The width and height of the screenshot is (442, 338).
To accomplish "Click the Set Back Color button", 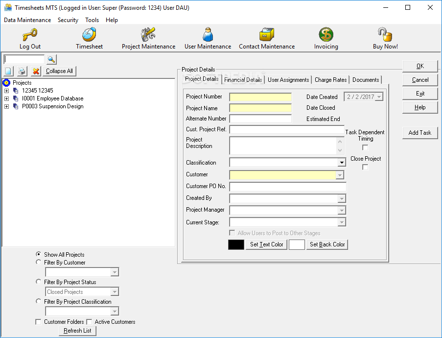I will (x=327, y=244).
